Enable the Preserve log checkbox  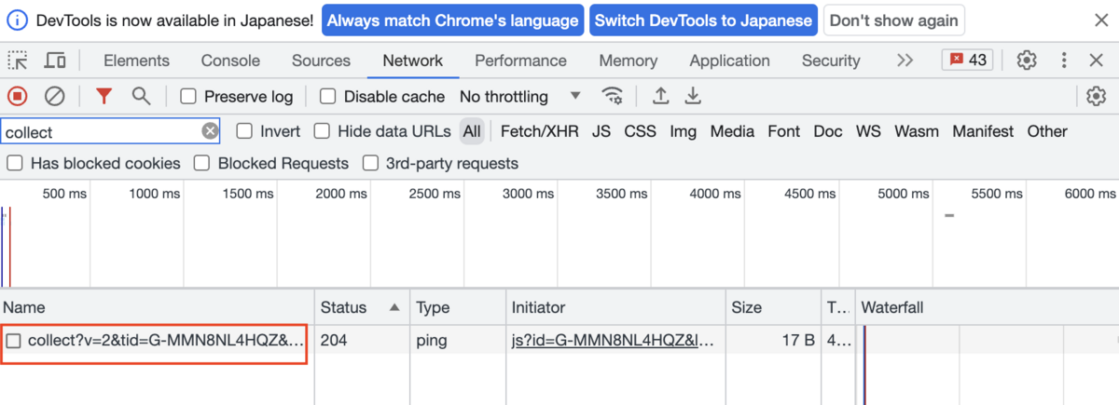188,97
